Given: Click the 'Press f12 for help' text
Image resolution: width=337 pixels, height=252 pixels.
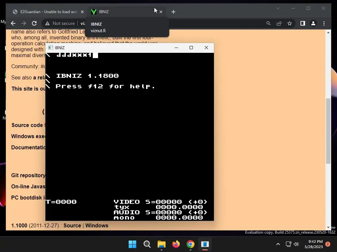Looking at the screenshot, I should click(x=105, y=86).
